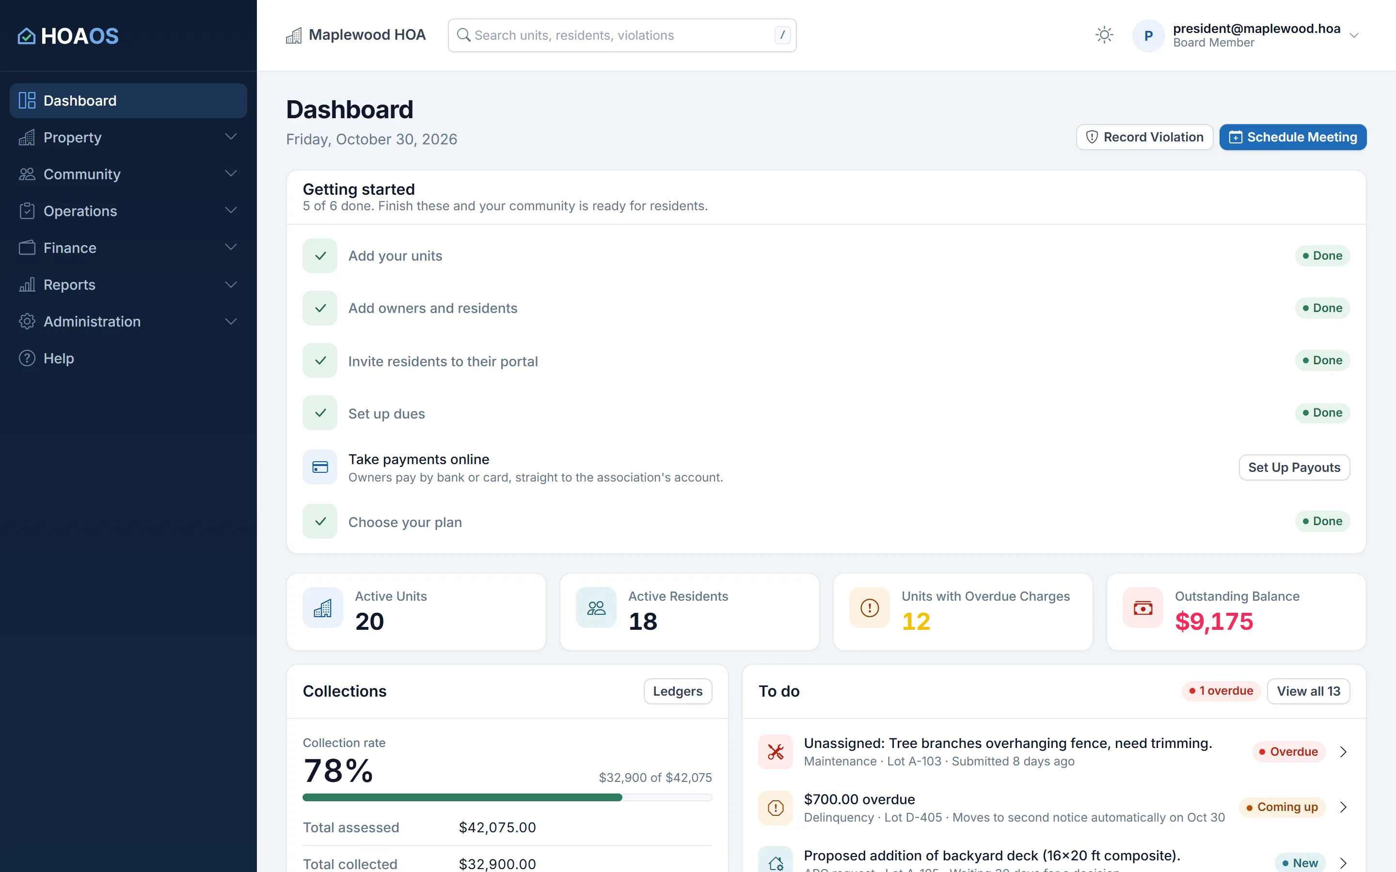Screen dimensions: 1396x872
Task: Click the check box for Add your units
Action: (x=320, y=255)
